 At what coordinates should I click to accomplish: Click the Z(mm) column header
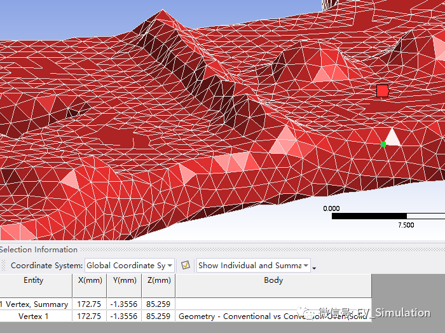pos(159,285)
